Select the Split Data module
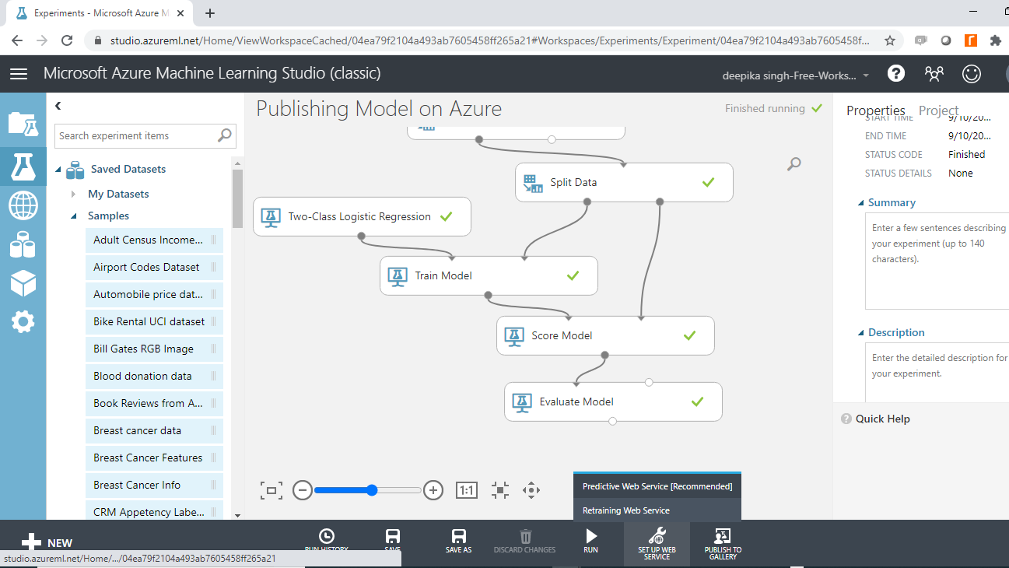 tap(624, 182)
